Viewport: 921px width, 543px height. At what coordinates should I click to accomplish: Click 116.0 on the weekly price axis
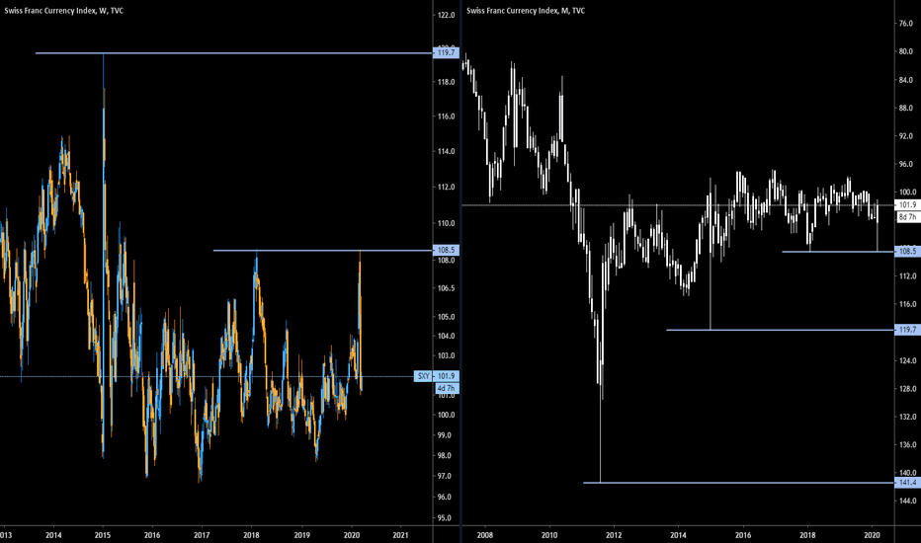pos(447,116)
